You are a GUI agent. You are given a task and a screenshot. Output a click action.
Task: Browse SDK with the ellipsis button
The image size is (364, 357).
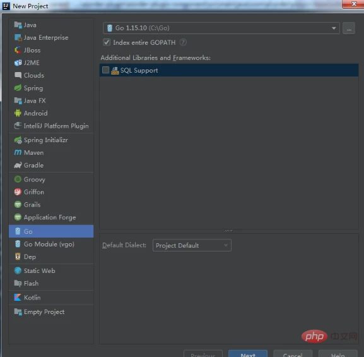pos(349,28)
